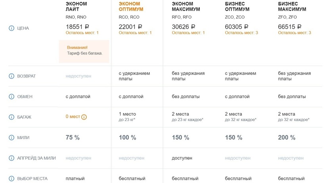Click the info icon beside ВОЗВРАТ
The height and width of the screenshot is (183, 325).
pyautogui.click(x=11, y=76)
